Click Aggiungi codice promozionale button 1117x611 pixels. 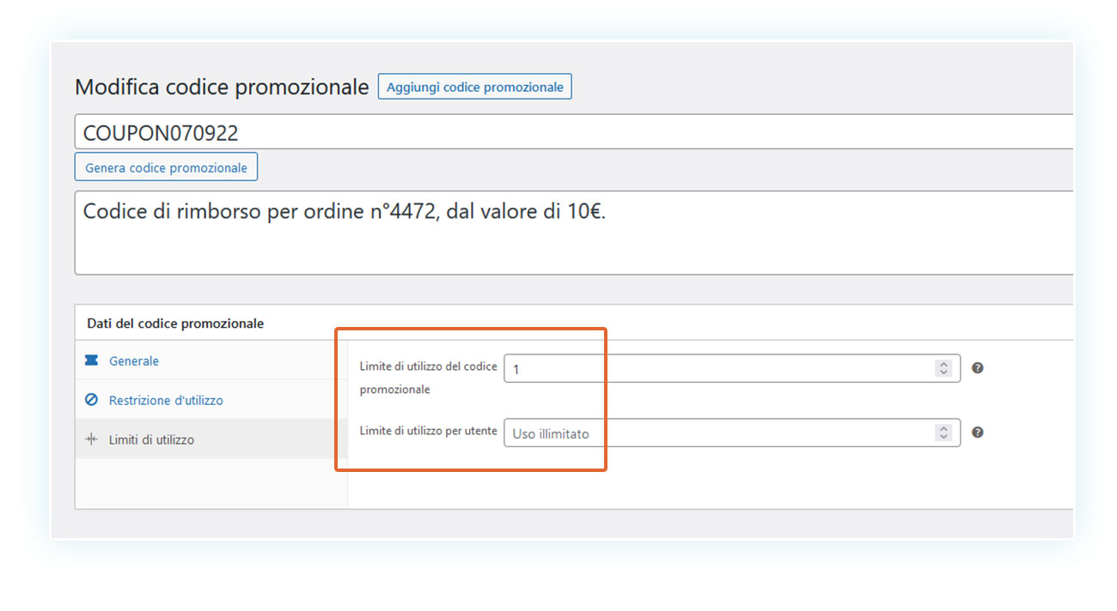coord(475,87)
